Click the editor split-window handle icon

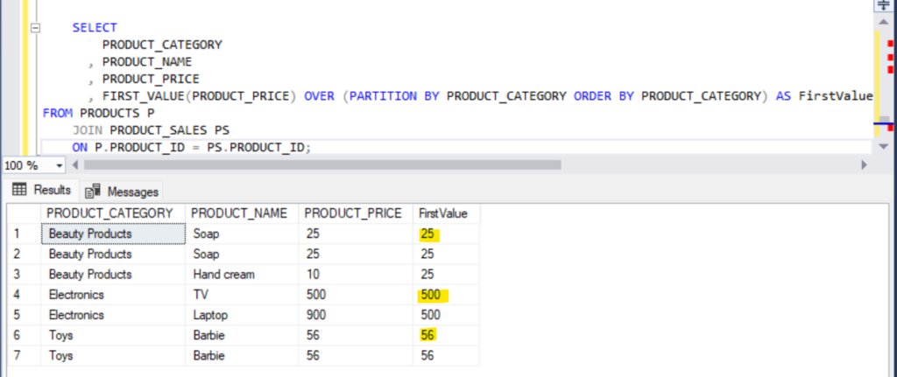pos(884,6)
